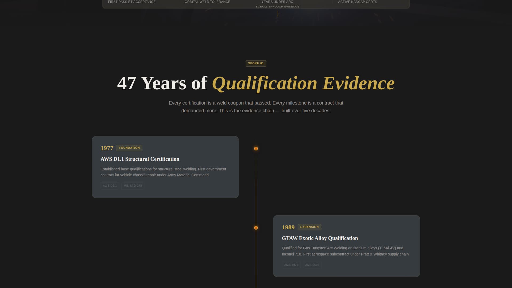The image size is (512, 288).
Task: Click the MIL-STD-248 tag chip
Action: (133, 186)
